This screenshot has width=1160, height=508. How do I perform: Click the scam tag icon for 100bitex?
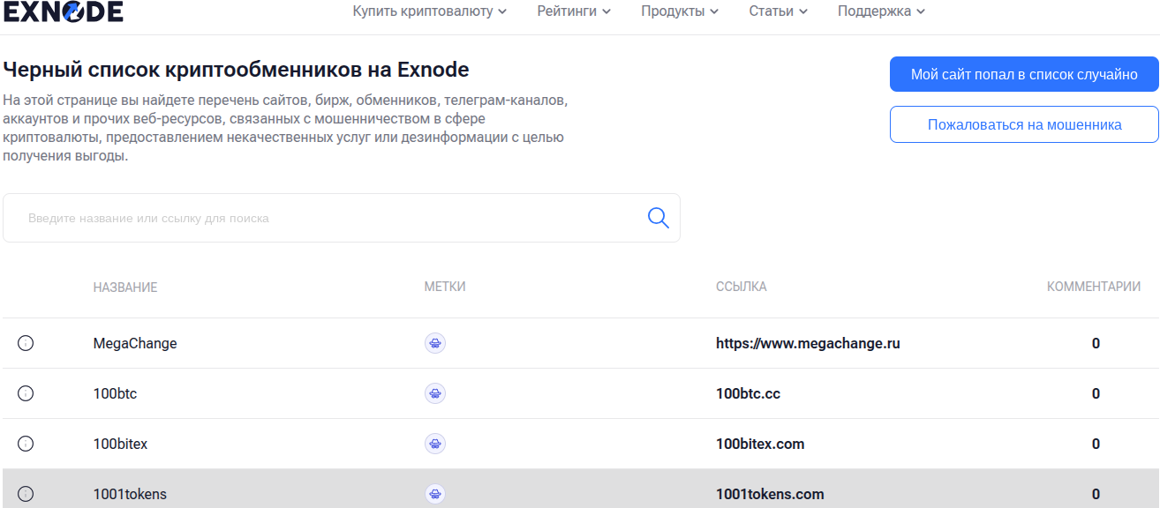pyautogui.click(x=435, y=444)
